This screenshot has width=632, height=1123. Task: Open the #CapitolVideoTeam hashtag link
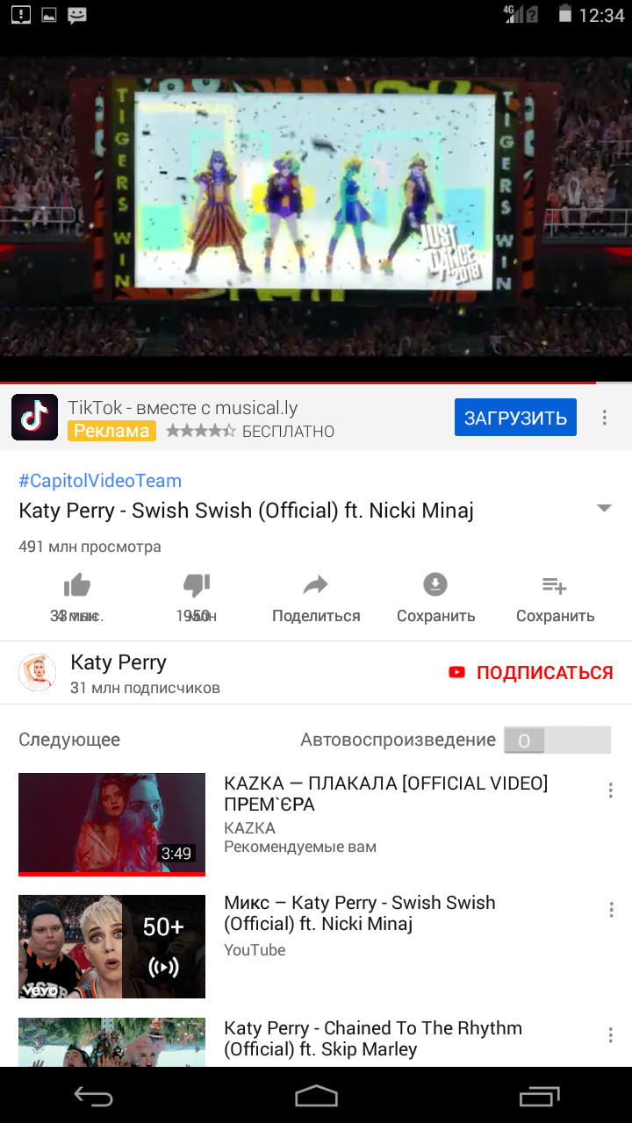100,481
